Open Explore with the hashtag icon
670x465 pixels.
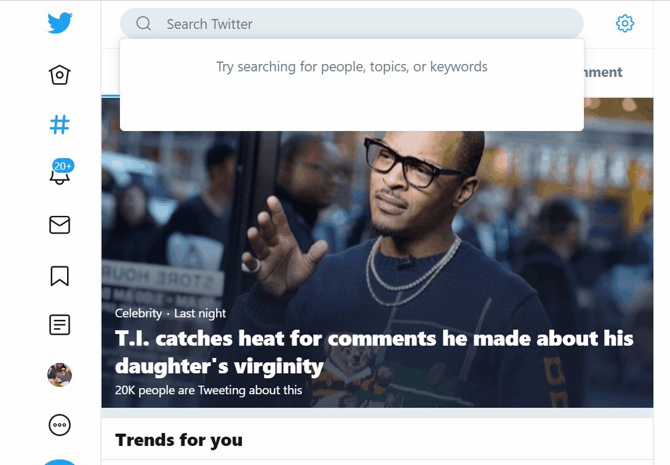[x=60, y=125]
